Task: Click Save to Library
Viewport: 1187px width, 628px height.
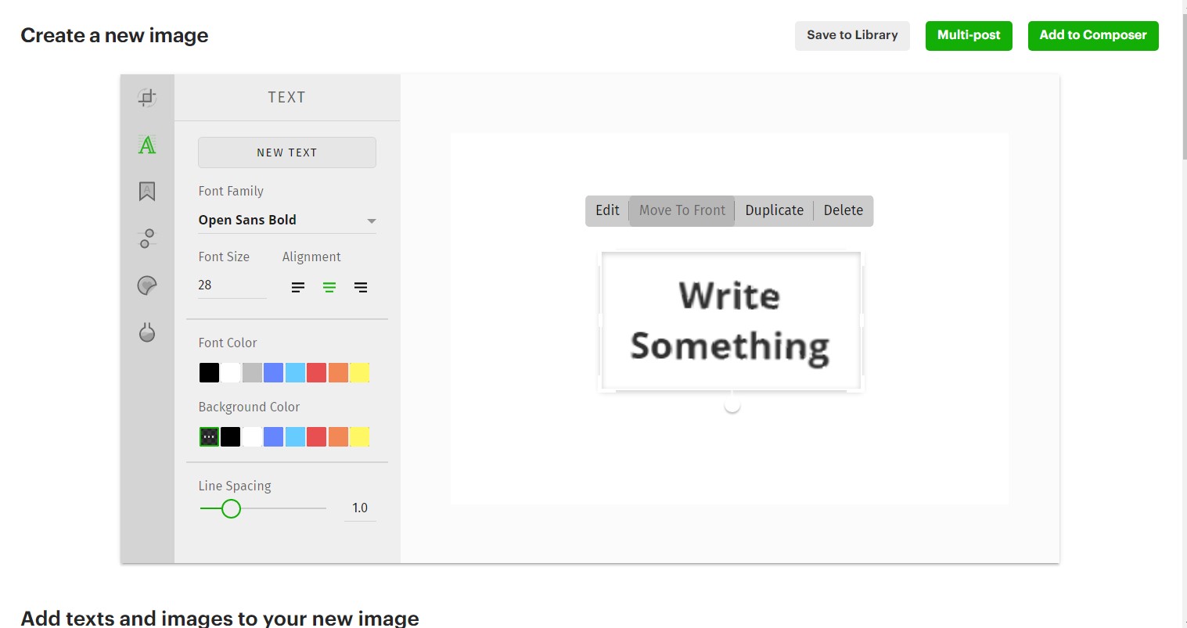Action: [852, 35]
